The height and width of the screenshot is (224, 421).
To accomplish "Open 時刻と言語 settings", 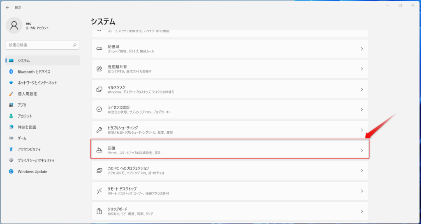I will [43, 127].
